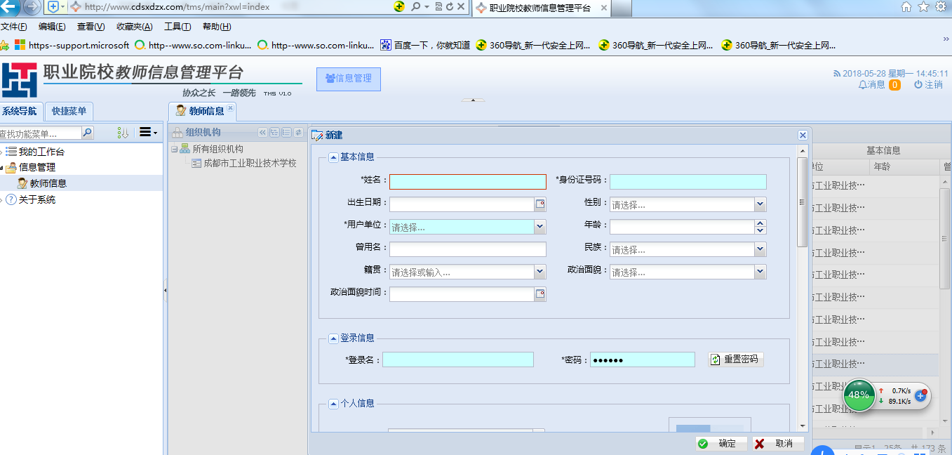The image size is (952, 455).
Task: Increase 年龄 with spinner up arrow
Action: click(760, 223)
